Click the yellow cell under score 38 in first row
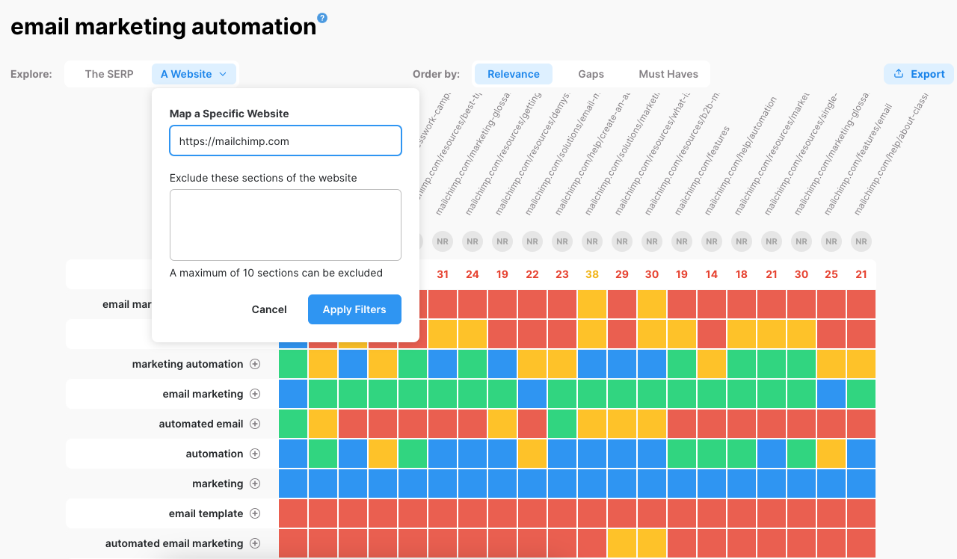957x559 pixels. 592,304
